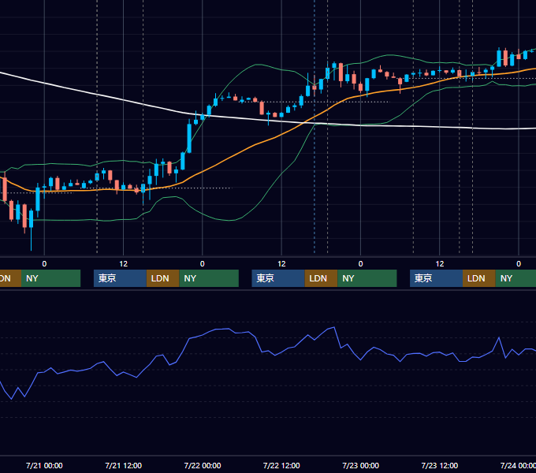
Task: Click hour marker 0 for 7/21
Action: 44,264
